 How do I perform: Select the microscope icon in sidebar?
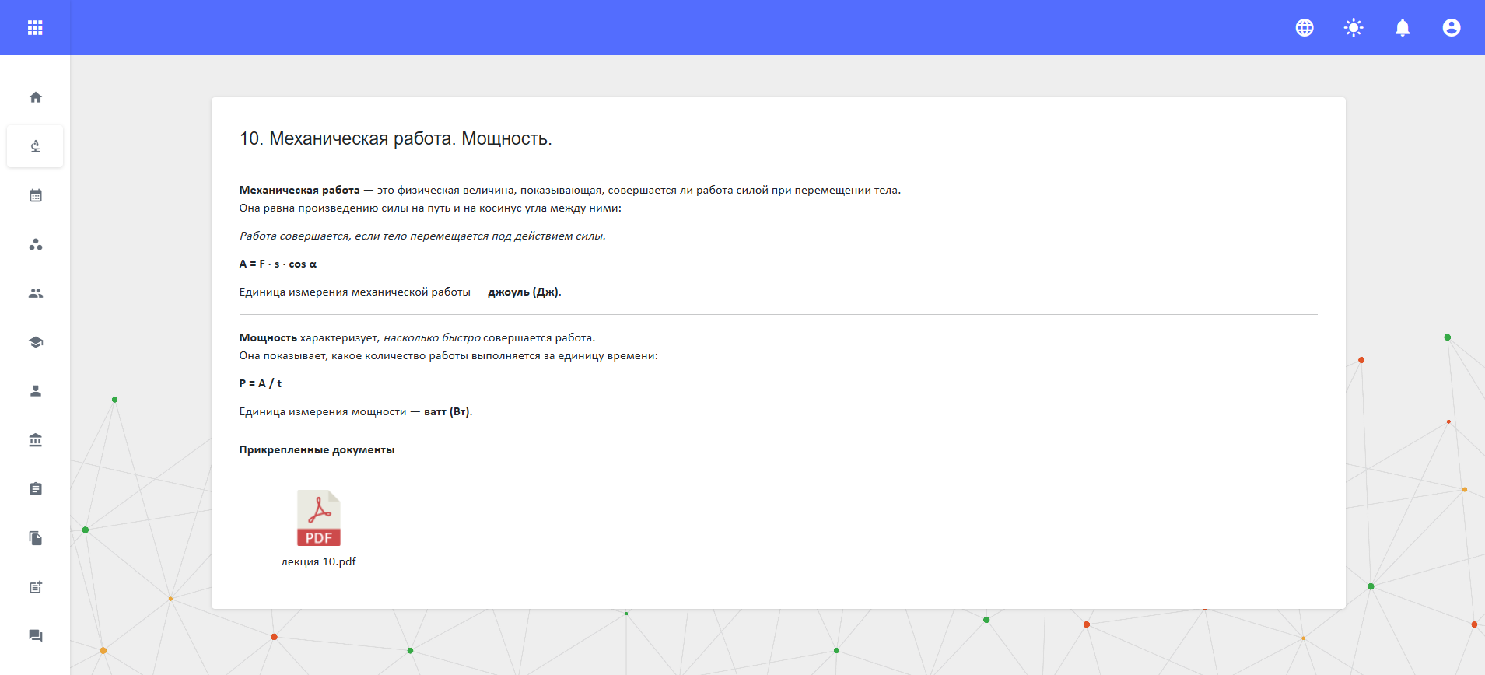click(x=36, y=146)
